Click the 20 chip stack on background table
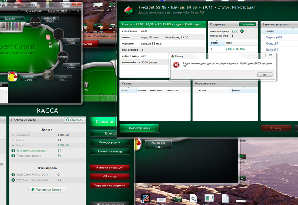Image resolution: width=298 pixels, height=205 pixels. pyautogui.click(x=86, y=87)
